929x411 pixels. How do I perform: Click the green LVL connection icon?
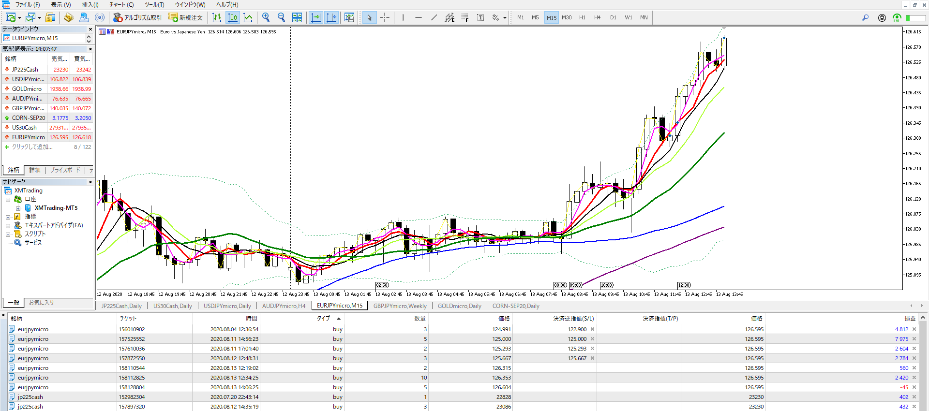pos(897,17)
